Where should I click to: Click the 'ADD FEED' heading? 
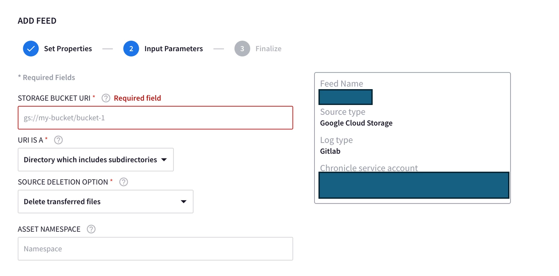(37, 21)
